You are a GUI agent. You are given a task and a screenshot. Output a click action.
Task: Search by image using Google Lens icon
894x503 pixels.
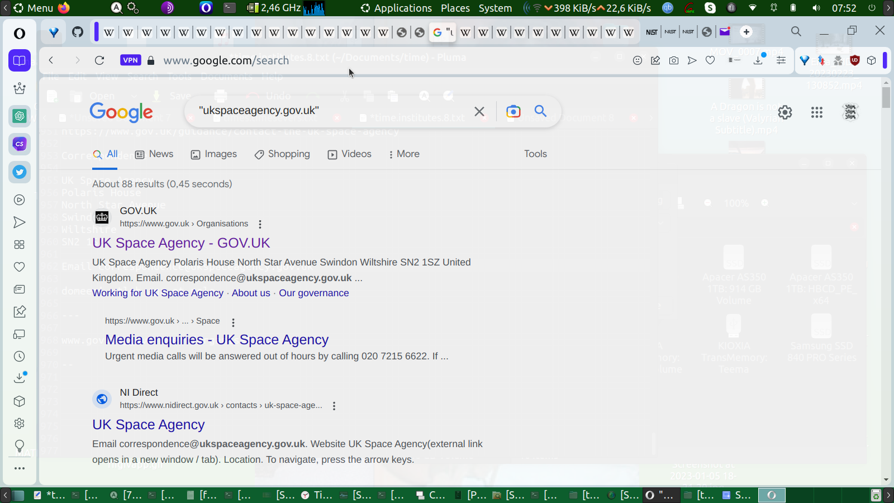513,111
